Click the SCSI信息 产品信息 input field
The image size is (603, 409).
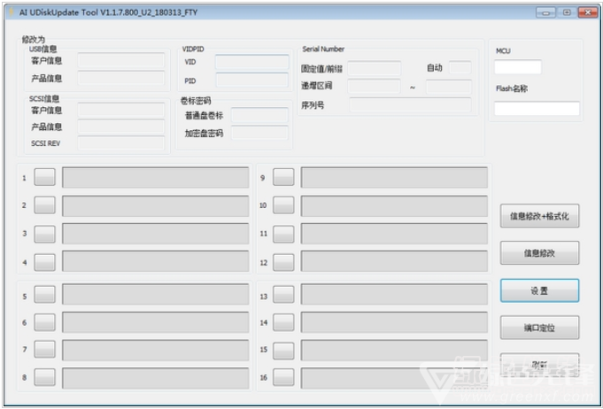(120, 127)
